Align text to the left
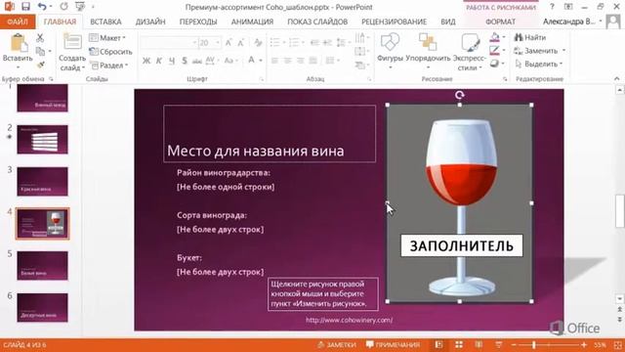Image resolution: width=625 pixels, height=352 pixels. [274, 61]
